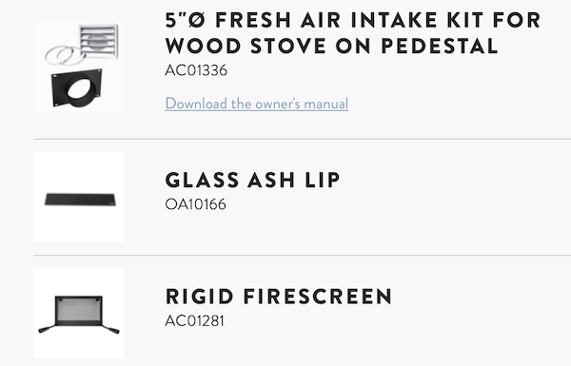Click the right handle of the firescreen image
This screenshot has height=366, width=571.
(x=110, y=329)
